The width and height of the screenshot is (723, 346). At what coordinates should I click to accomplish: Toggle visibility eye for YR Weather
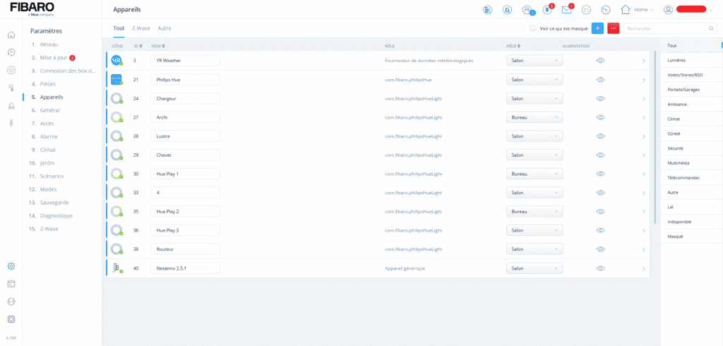click(x=600, y=61)
